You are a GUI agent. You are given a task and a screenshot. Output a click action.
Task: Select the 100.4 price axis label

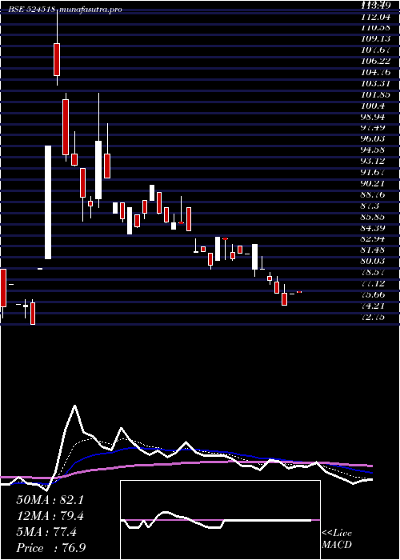(374, 106)
